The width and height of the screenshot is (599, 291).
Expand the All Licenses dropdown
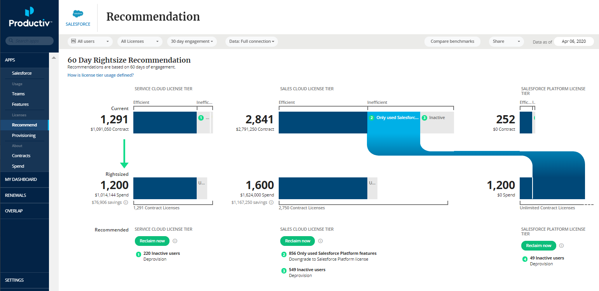(140, 41)
